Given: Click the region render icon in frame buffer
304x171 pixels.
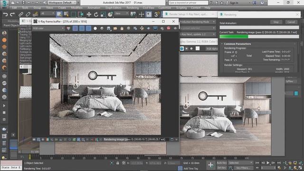Looking at the screenshot, I should 149,28.
